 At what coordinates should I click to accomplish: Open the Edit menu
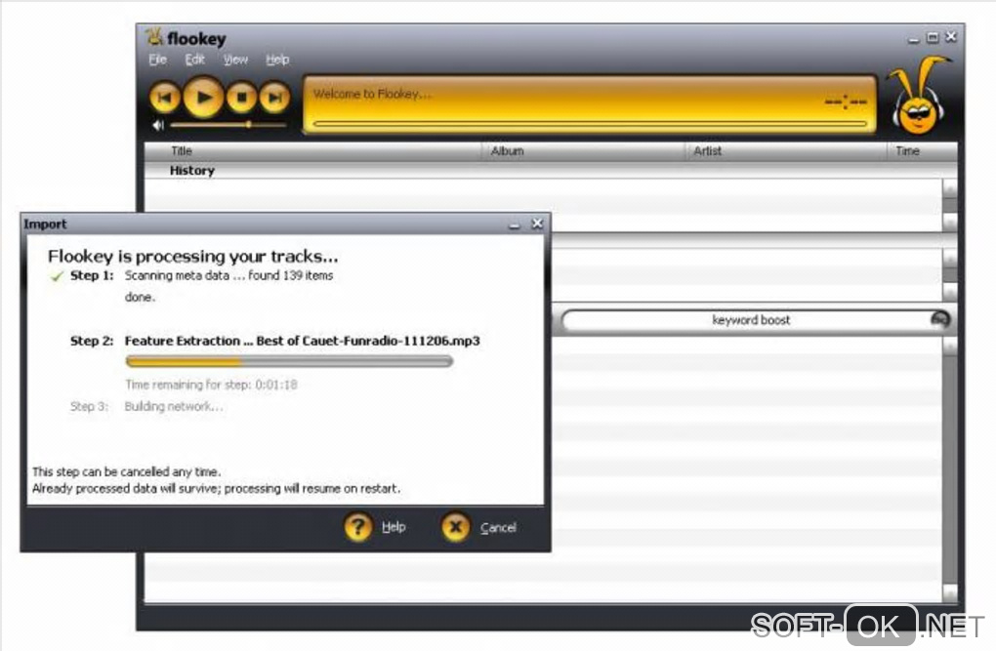click(194, 60)
